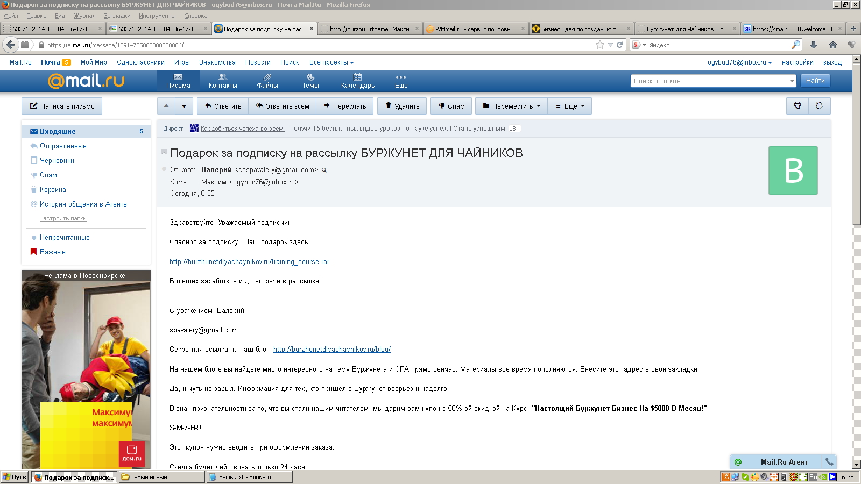Open the Корзина folder
861x484 pixels.
click(53, 190)
